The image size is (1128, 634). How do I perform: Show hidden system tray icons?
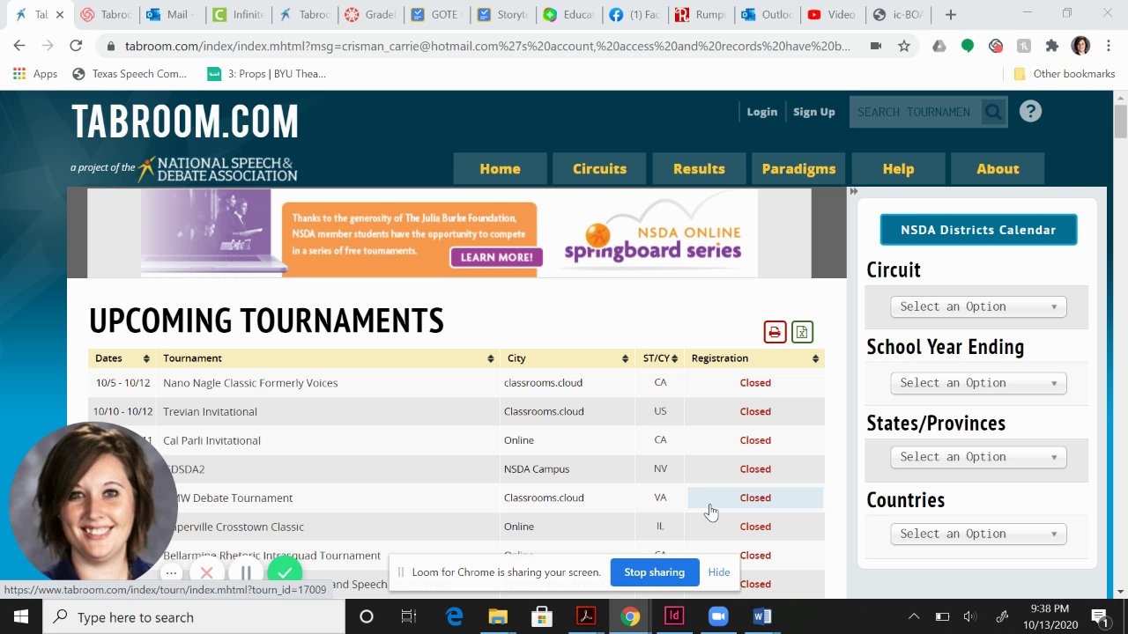point(914,616)
